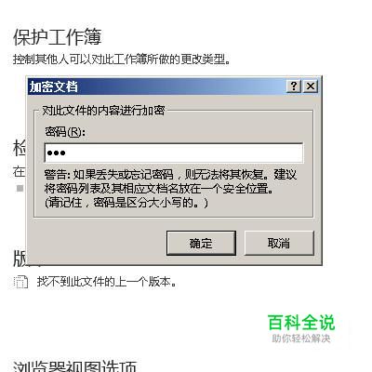
Task: Close the 加密文档 dialog with X
Action: pyautogui.click(x=311, y=86)
